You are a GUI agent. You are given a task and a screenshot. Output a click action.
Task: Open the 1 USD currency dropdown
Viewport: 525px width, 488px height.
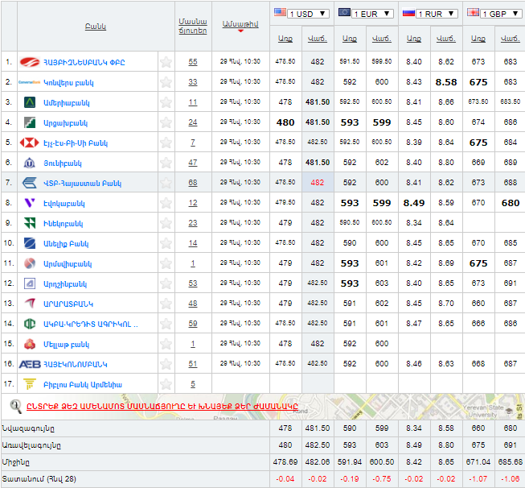coord(308,14)
